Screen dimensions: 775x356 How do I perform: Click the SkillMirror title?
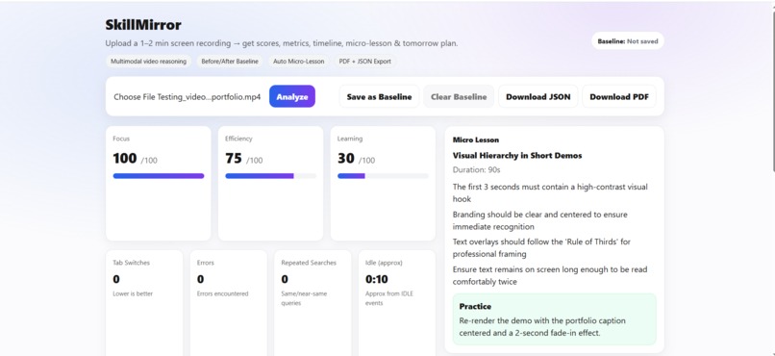point(143,25)
